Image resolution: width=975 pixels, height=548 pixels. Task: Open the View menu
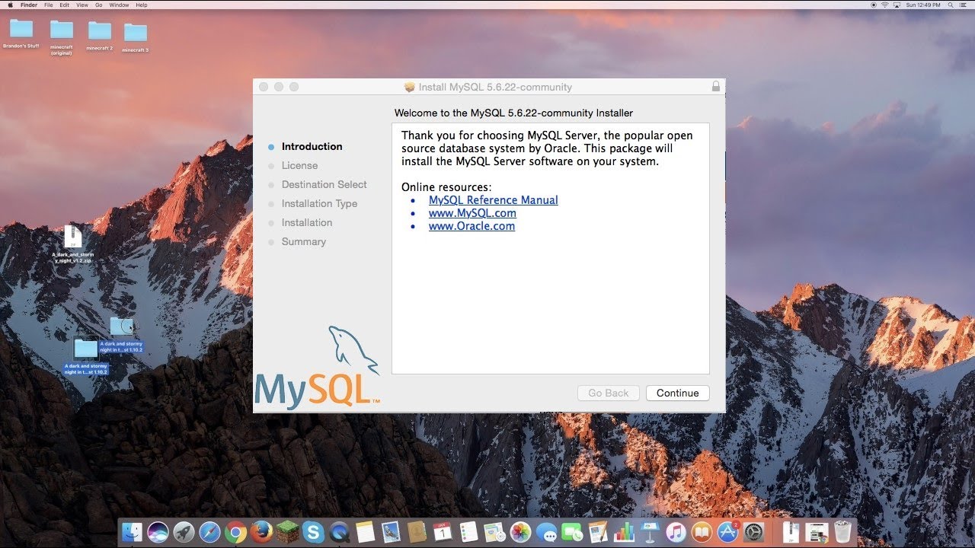click(82, 5)
